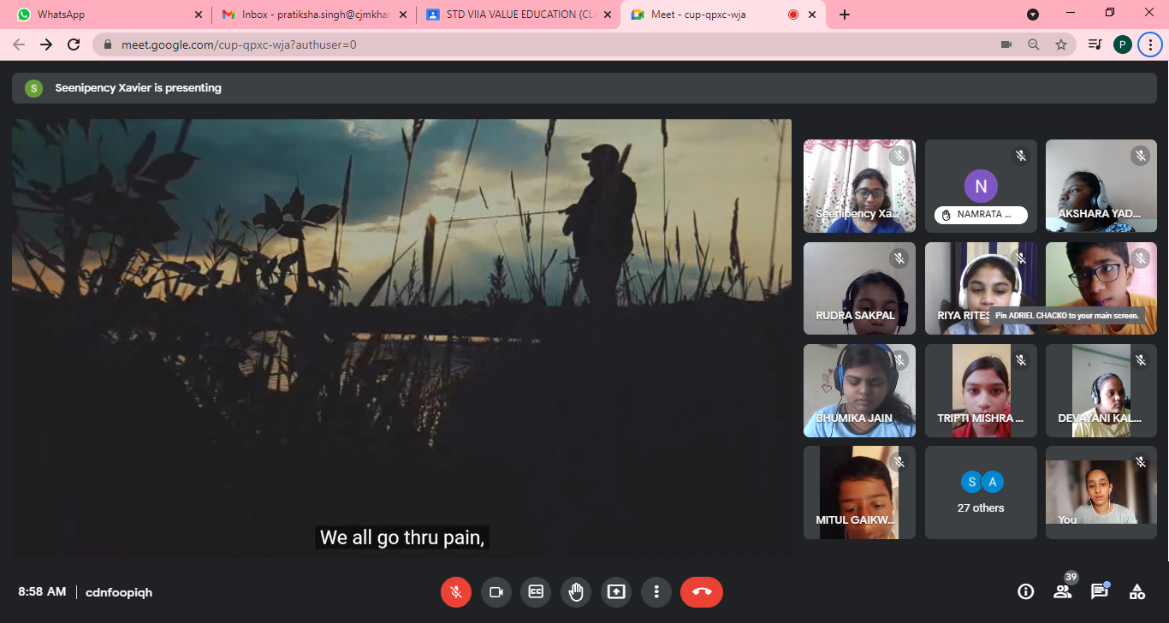This screenshot has width=1169, height=623.
Task: Show everyone participants panel
Action: [1062, 591]
